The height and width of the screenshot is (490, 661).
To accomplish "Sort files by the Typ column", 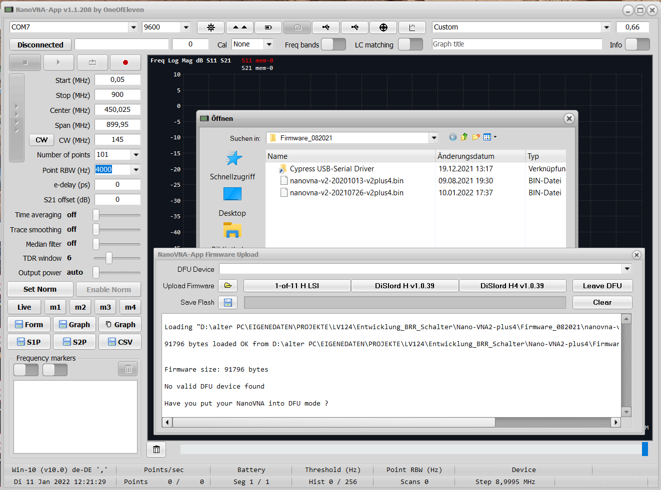I will point(545,156).
